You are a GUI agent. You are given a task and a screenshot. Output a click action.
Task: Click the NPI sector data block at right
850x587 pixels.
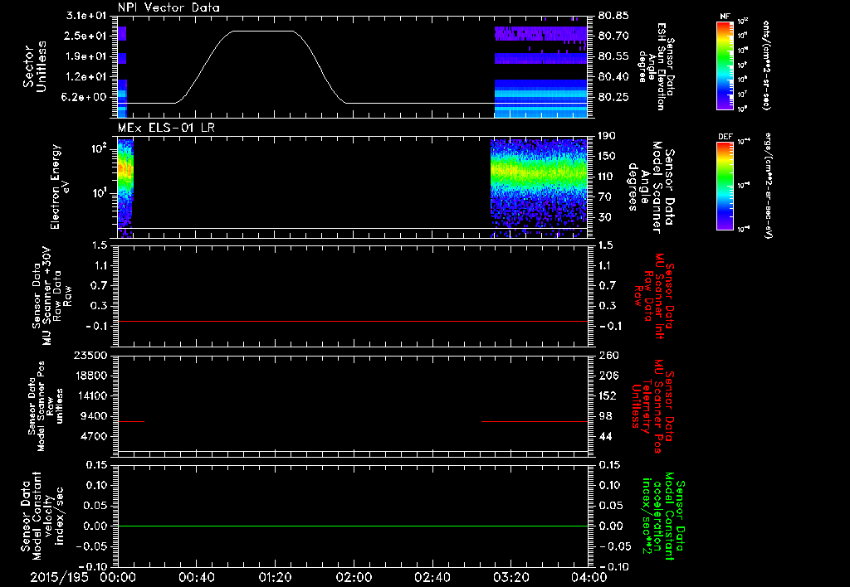coord(541,72)
